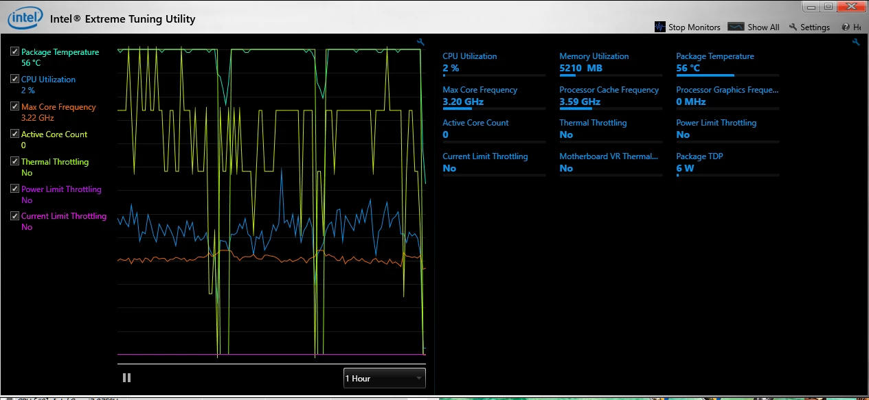Open the 1 Hour time range dropdown
Screen dimensions: 869x400
(385, 378)
